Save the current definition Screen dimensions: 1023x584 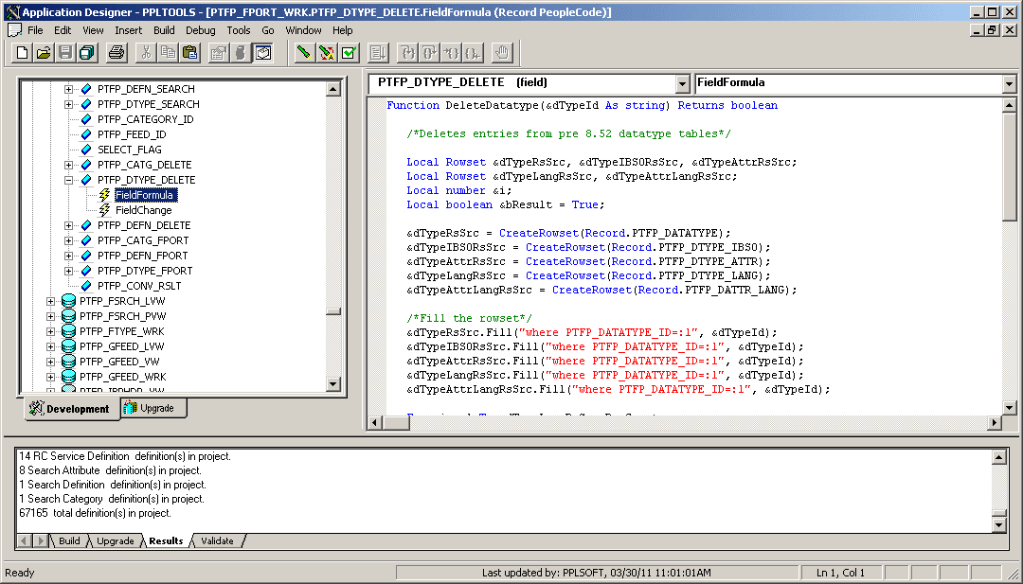[64, 52]
